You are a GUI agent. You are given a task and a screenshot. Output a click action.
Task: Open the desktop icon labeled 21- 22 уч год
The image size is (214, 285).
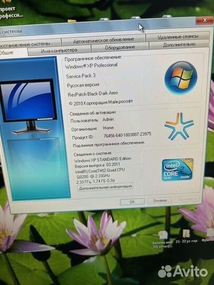186,236
